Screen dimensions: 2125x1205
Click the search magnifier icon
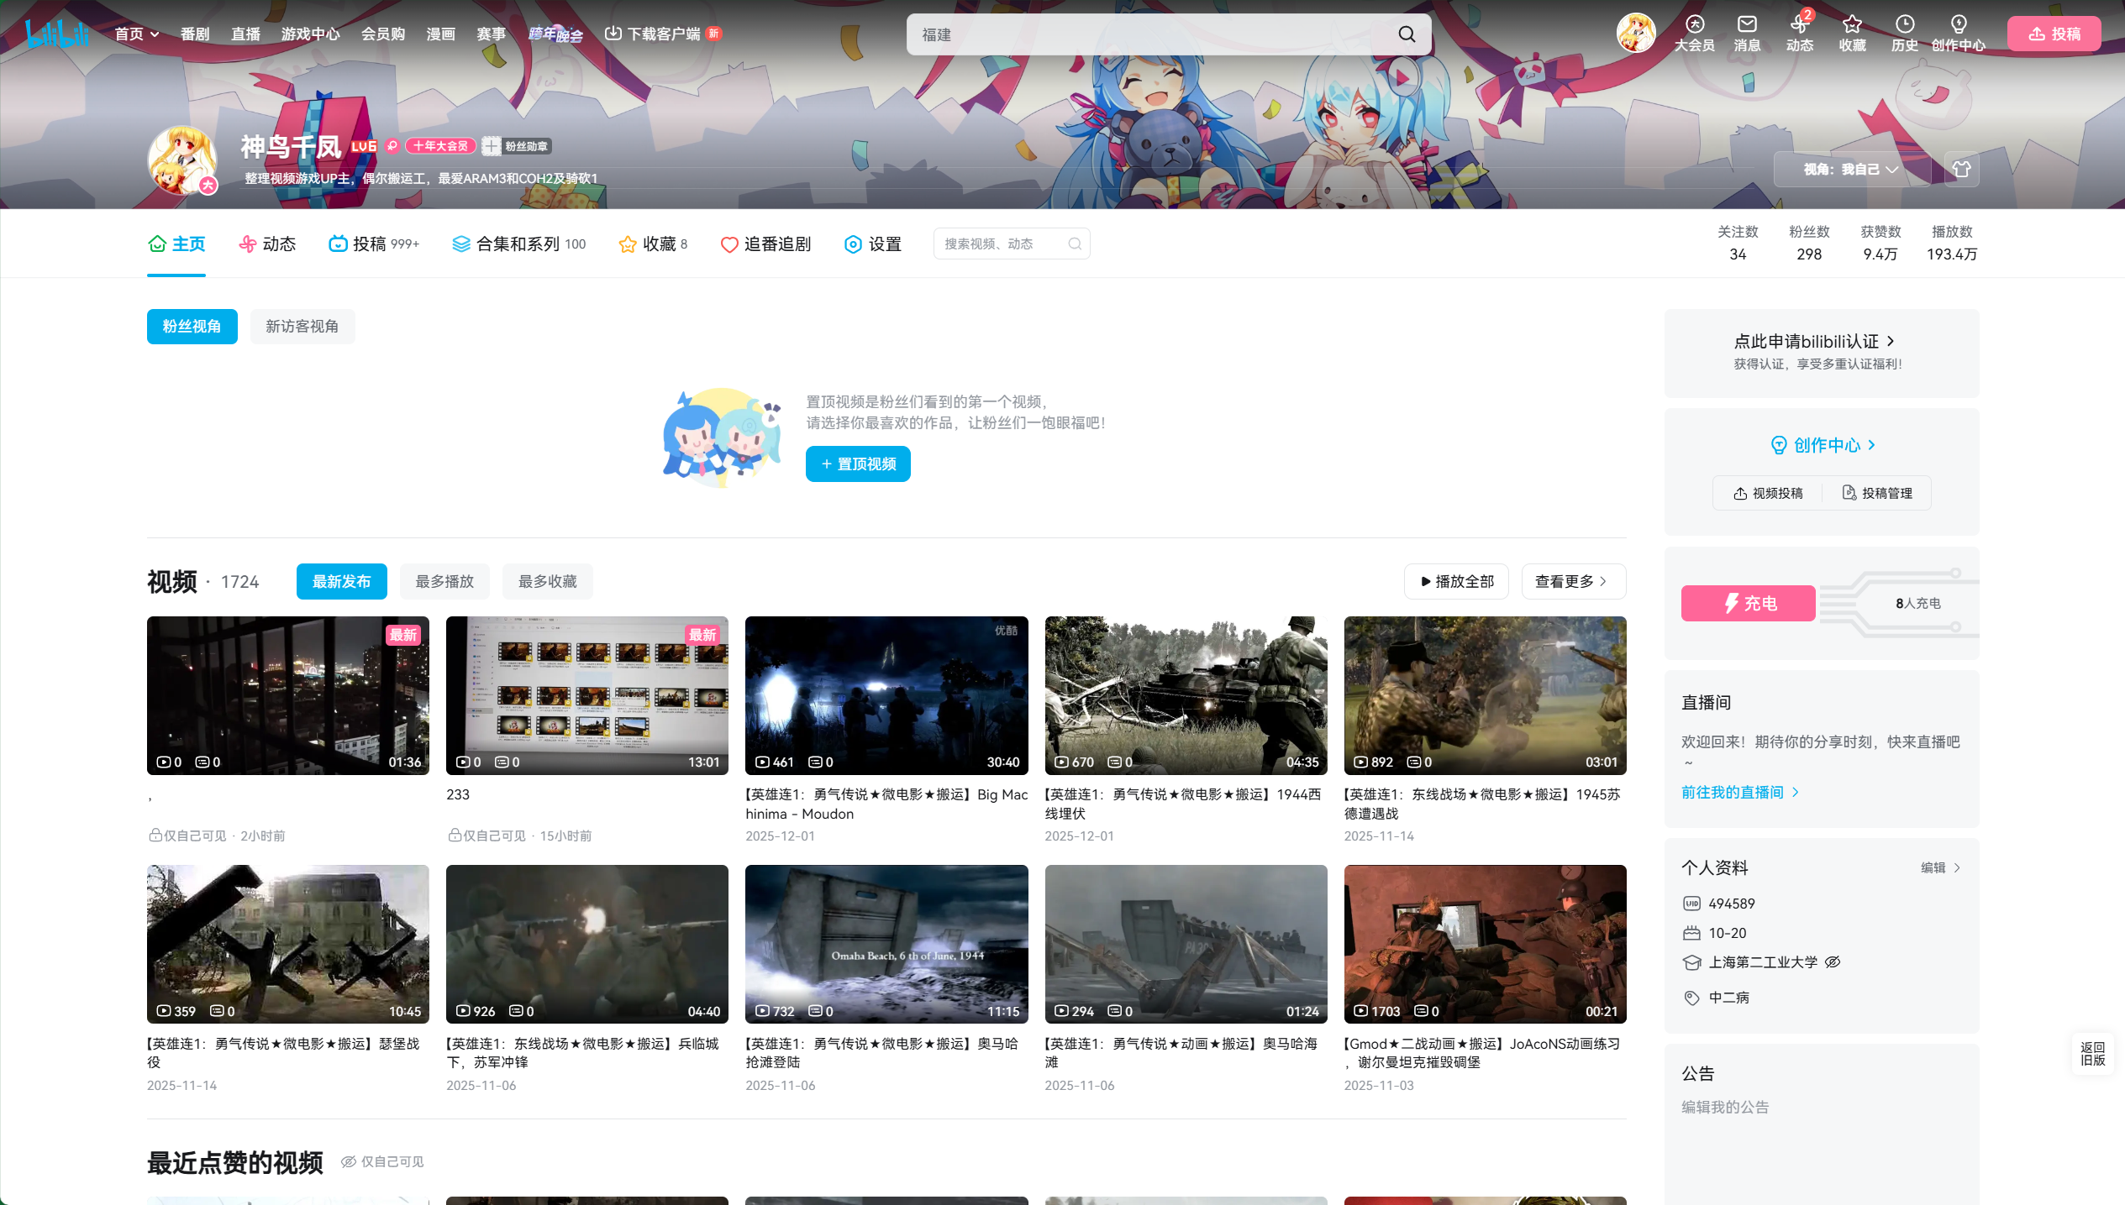coord(1407,34)
